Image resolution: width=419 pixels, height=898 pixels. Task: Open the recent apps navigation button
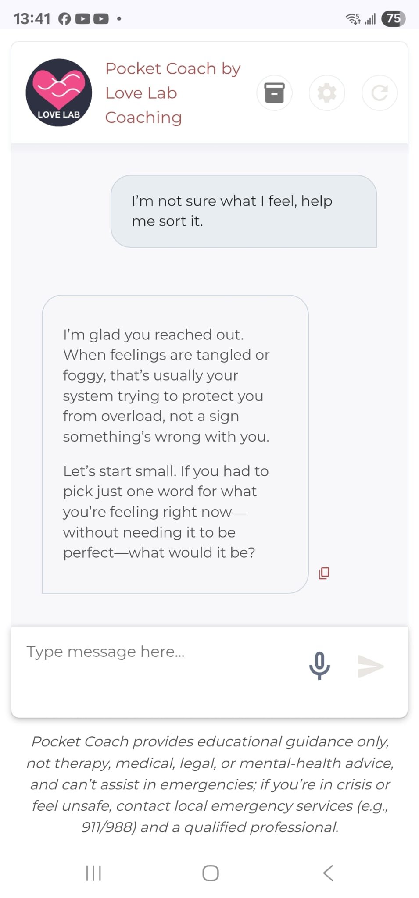click(93, 873)
